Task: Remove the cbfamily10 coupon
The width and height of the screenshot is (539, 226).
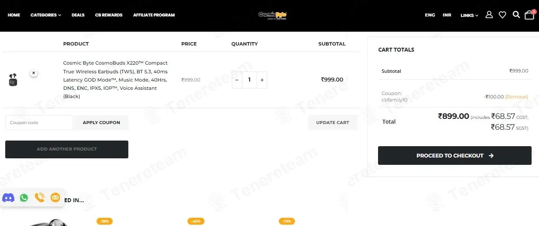Action: (516, 97)
